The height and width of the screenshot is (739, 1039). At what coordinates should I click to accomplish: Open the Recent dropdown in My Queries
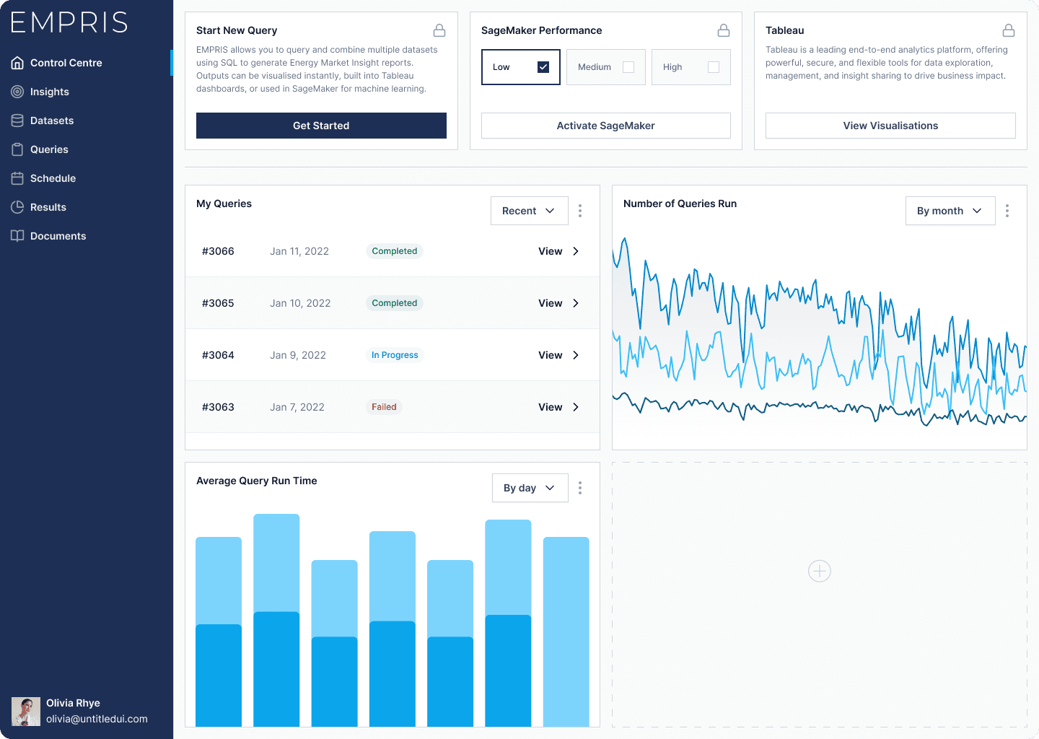pos(530,211)
